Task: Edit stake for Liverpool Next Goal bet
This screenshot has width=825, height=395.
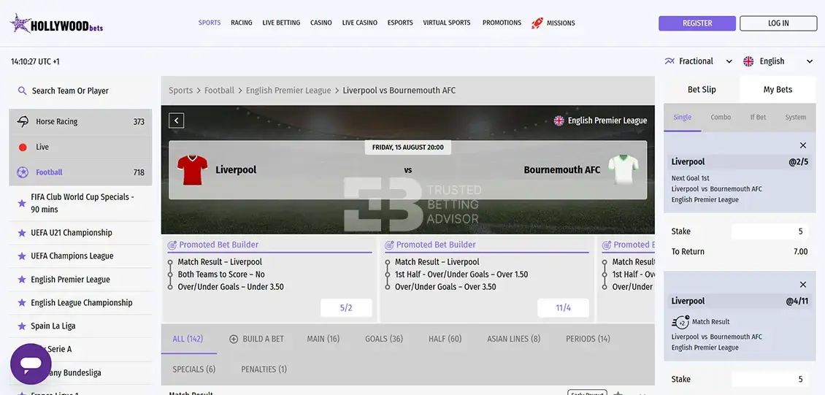Action: pos(770,231)
